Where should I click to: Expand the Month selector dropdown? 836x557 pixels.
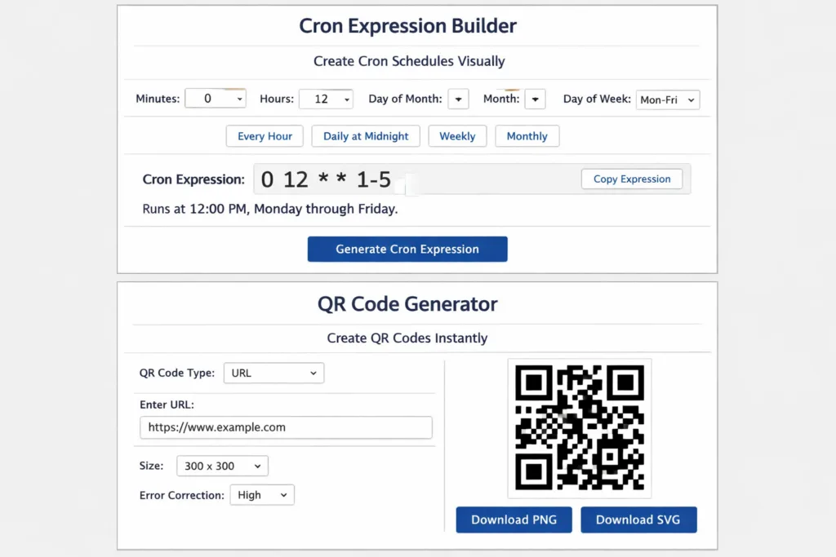[x=535, y=99]
